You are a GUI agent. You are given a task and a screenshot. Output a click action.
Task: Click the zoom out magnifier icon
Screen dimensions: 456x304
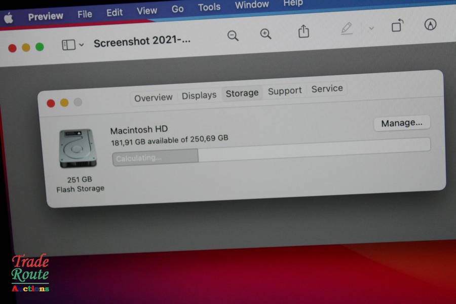[233, 35]
